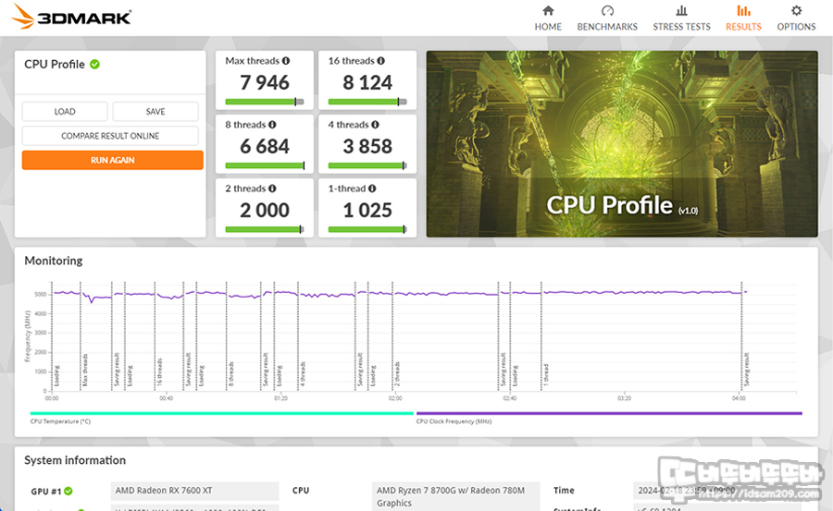Click the SAVE button

[155, 112]
